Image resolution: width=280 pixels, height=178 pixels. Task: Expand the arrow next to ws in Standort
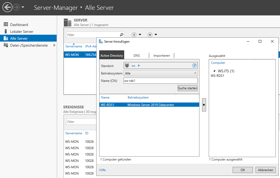(139, 66)
